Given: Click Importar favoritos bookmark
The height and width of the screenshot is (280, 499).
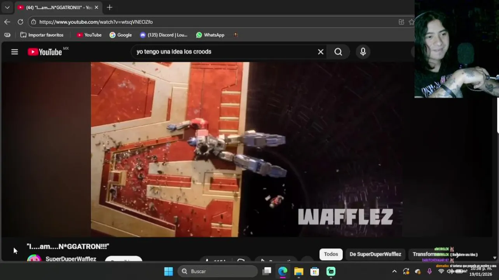Looking at the screenshot, I should (42, 35).
